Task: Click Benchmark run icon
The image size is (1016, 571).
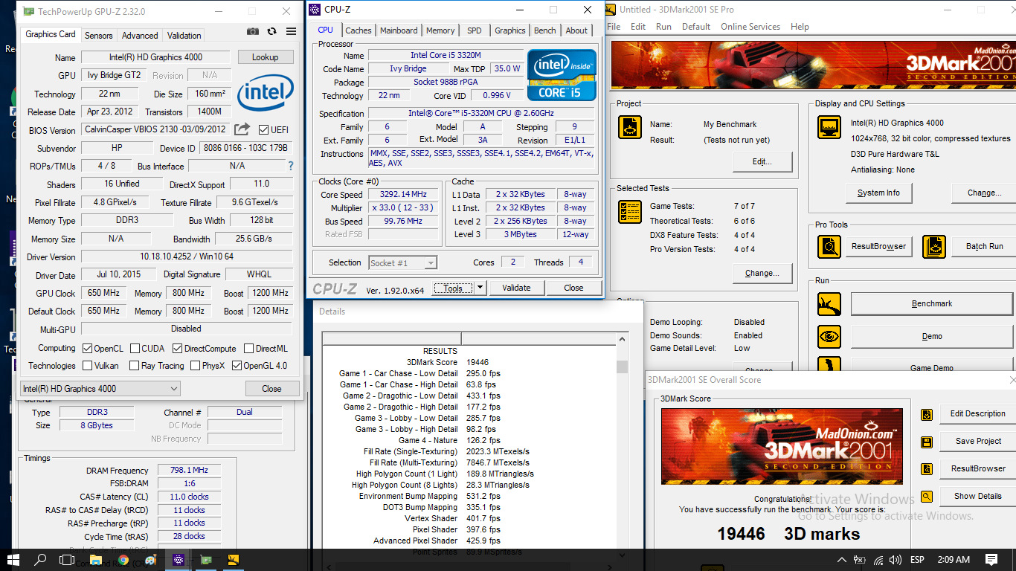Action: coord(829,303)
